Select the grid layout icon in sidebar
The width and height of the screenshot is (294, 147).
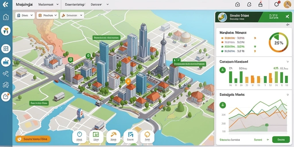click(x=6, y=49)
